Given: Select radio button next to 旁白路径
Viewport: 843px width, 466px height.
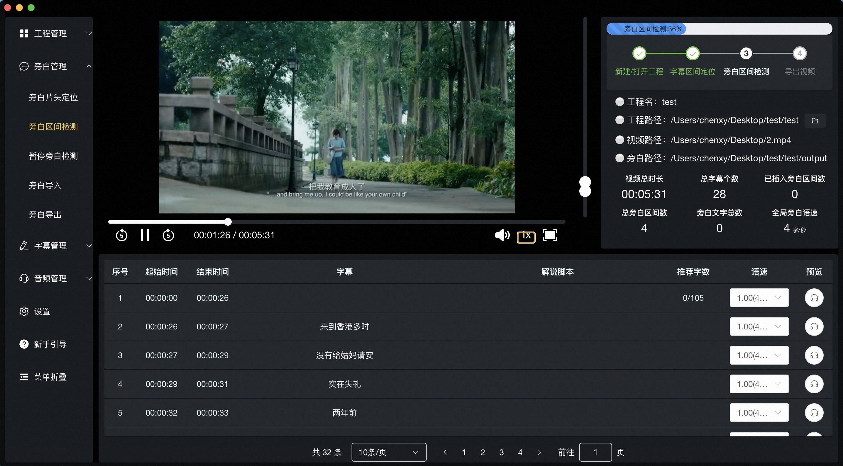Looking at the screenshot, I should coord(619,158).
